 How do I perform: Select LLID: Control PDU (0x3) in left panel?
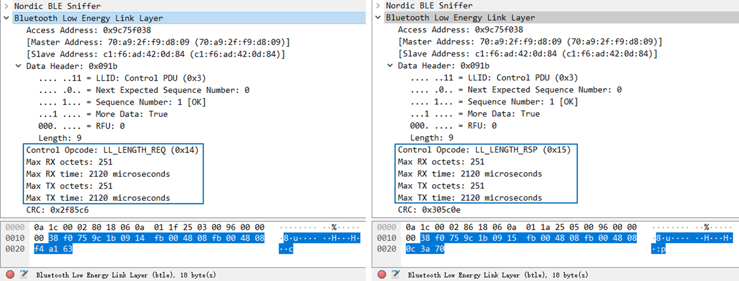122,78
